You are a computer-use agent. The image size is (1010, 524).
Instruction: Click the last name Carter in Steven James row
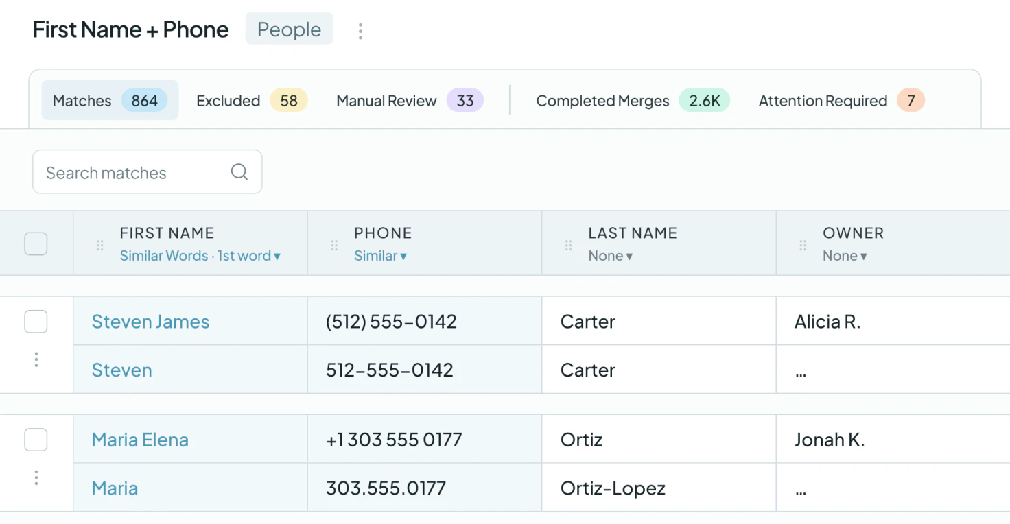(659, 321)
